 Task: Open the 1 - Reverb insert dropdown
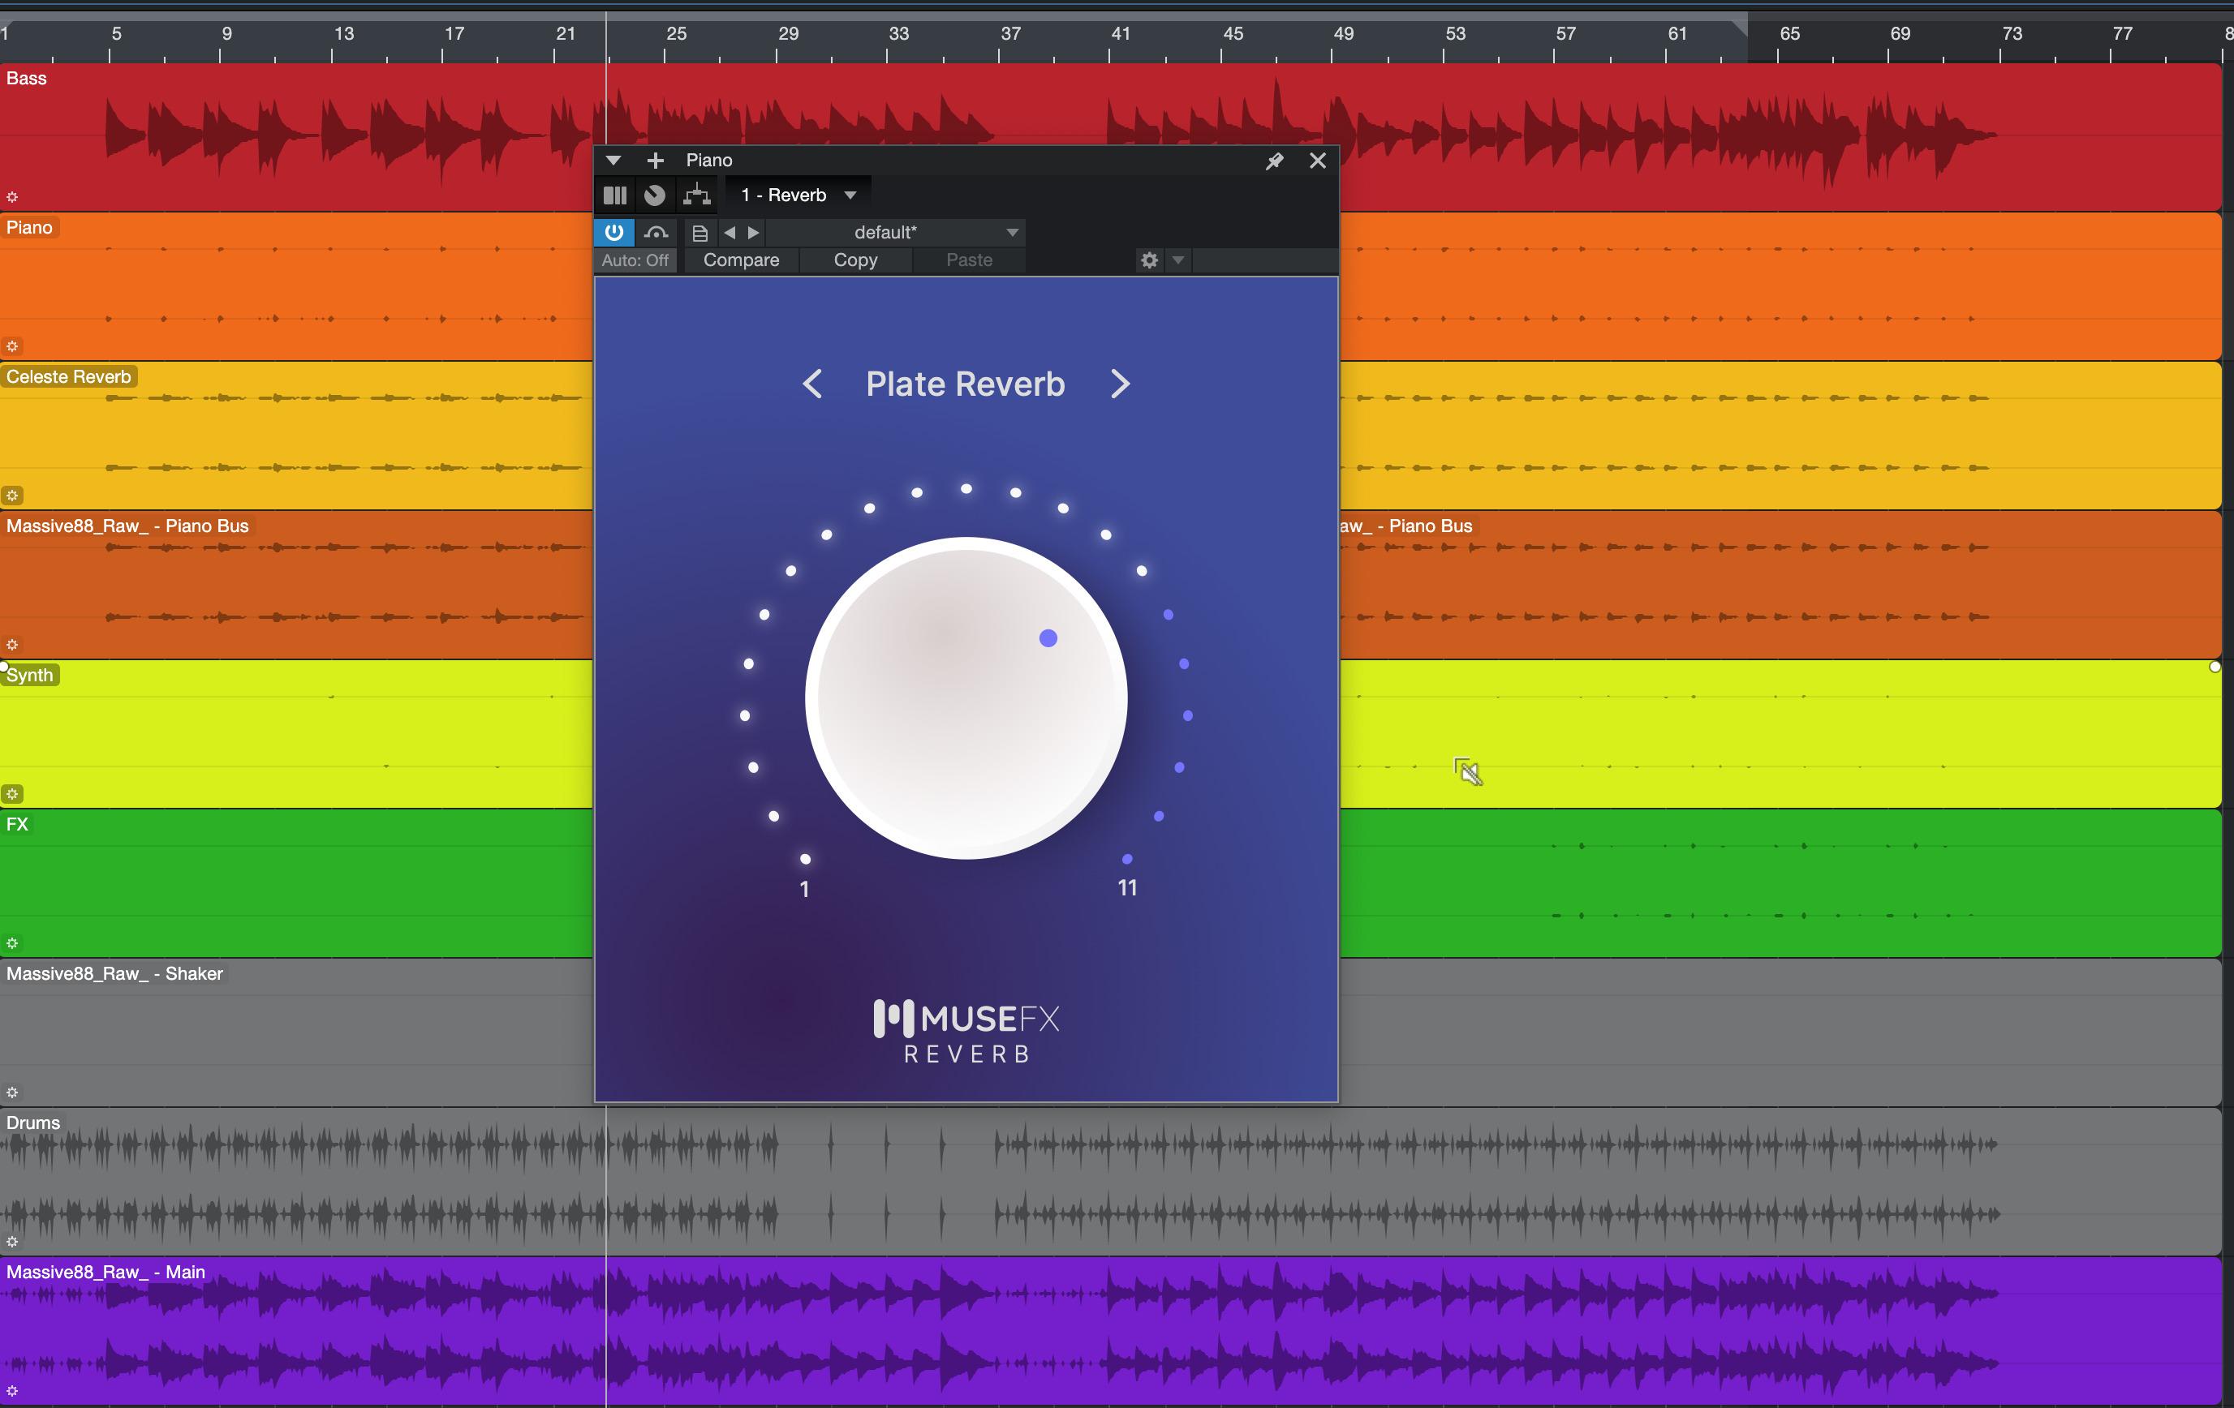pyautogui.click(x=798, y=195)
